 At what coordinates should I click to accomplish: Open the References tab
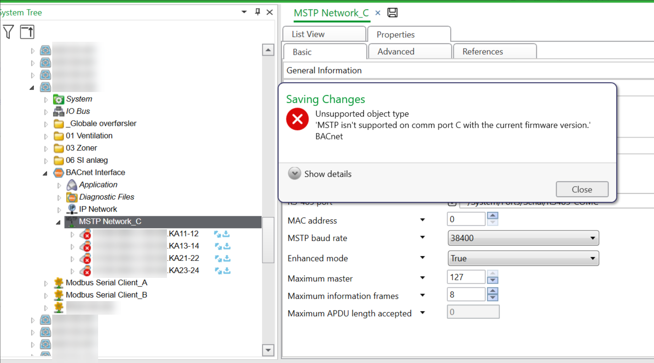495,51
